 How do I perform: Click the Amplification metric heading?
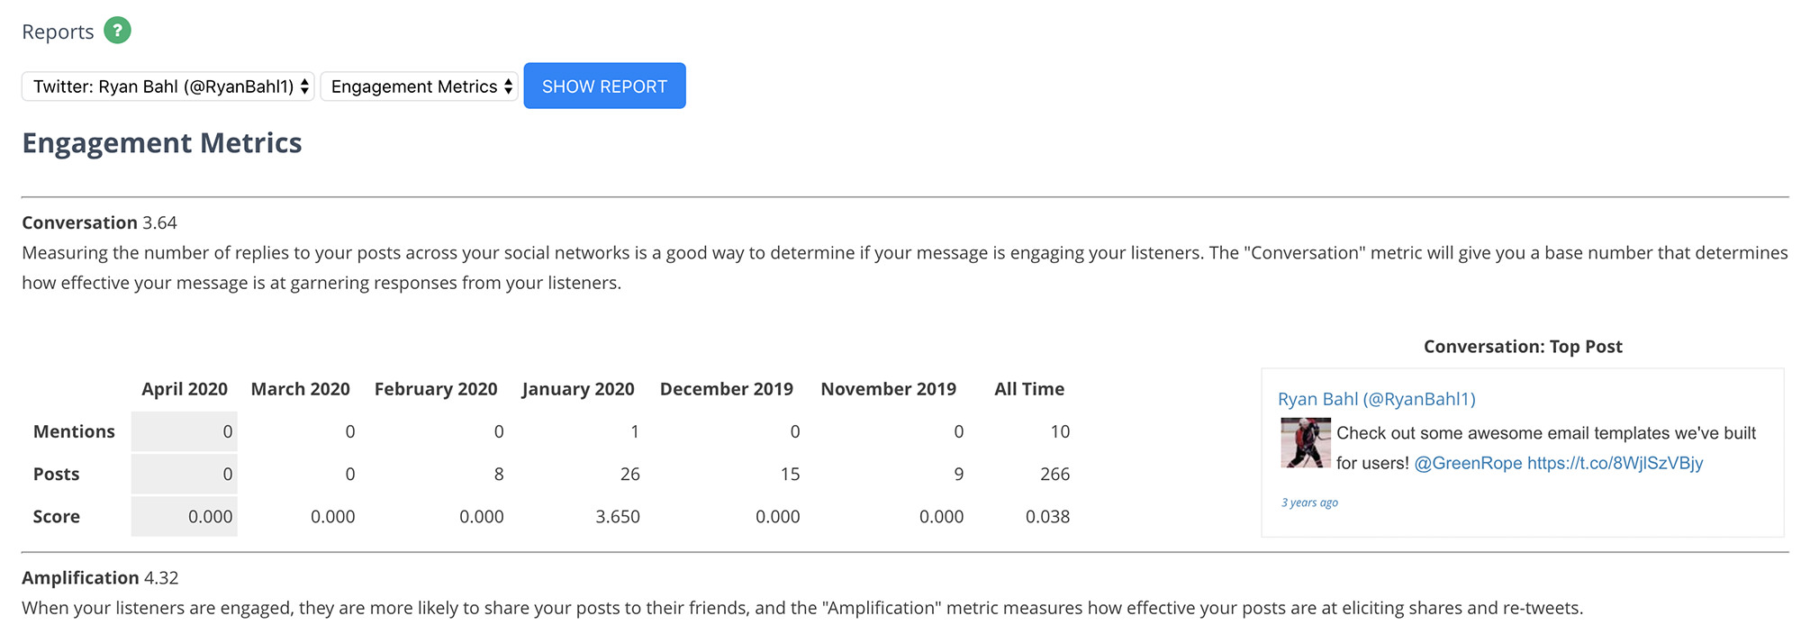click(81, 577)
